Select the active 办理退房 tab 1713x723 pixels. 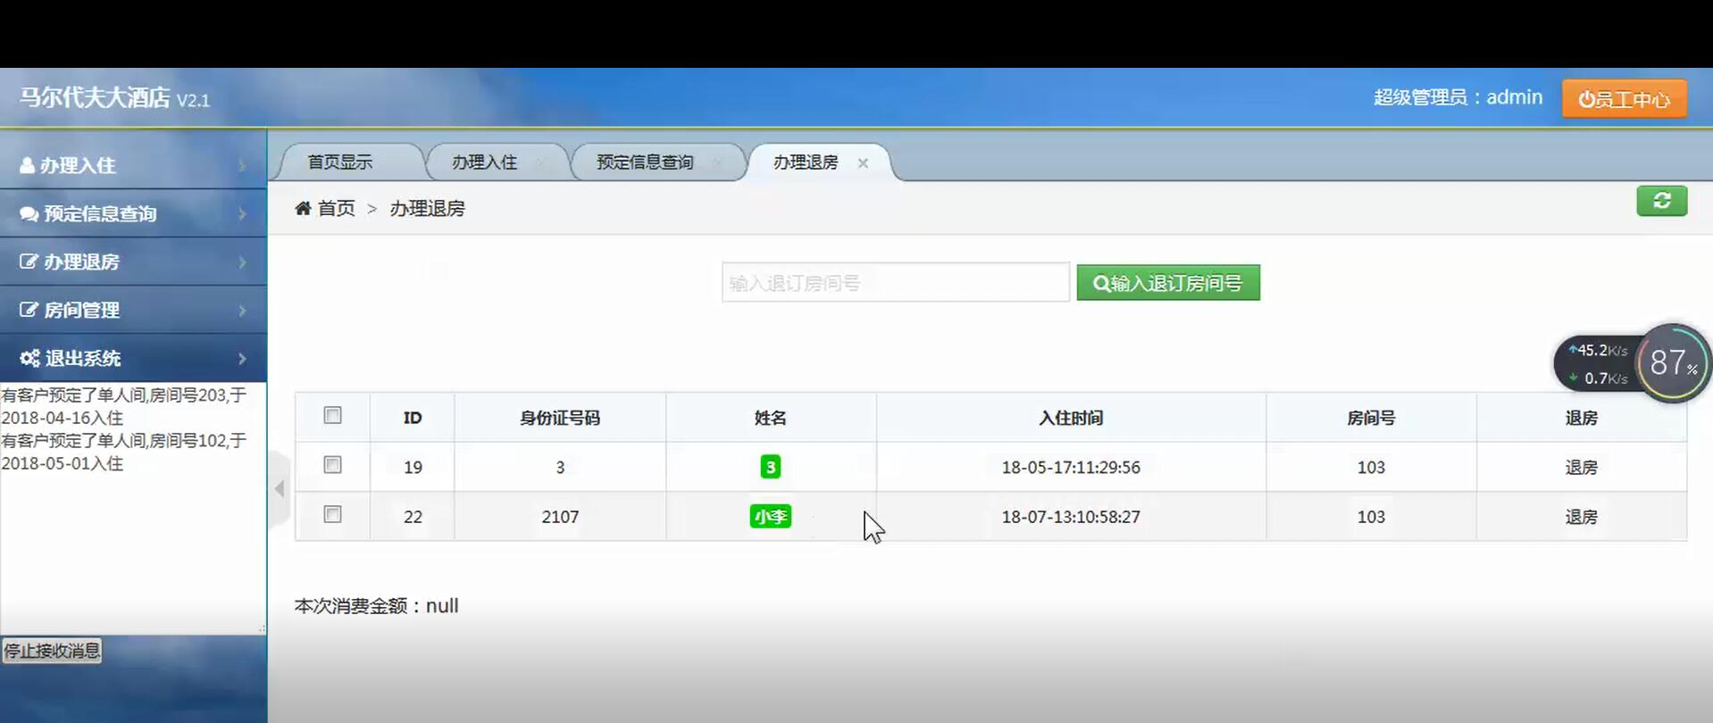806,162
